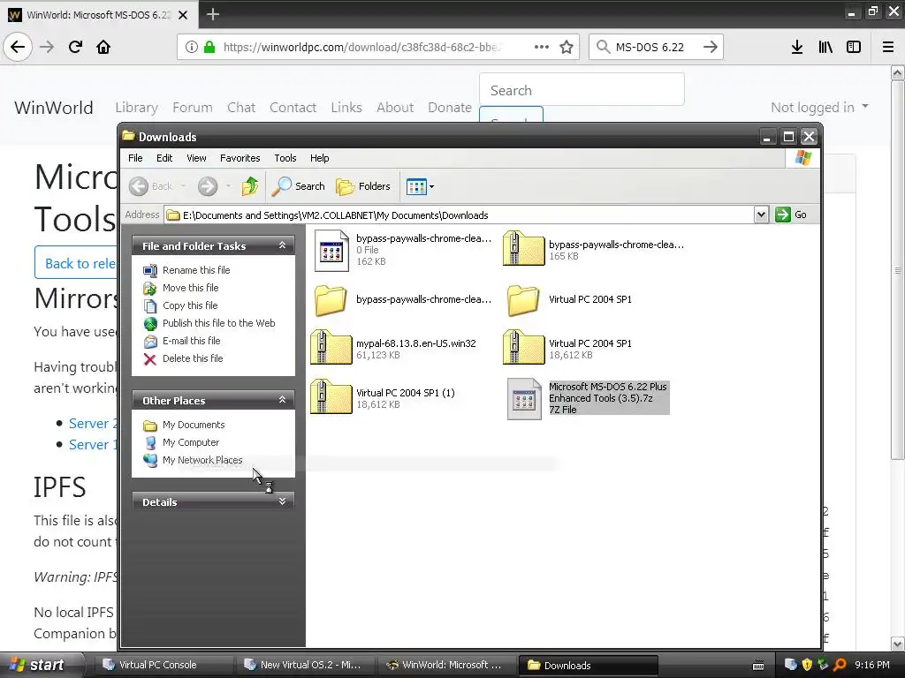Collapse File and Folder Tasks panel

point(282,245)
